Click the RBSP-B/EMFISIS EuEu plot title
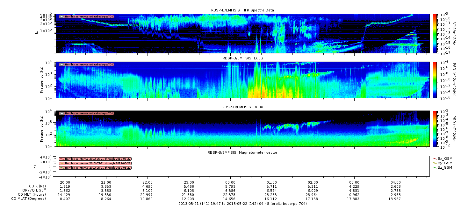This screenshot has width=461, height=209. tap(242, 58)
